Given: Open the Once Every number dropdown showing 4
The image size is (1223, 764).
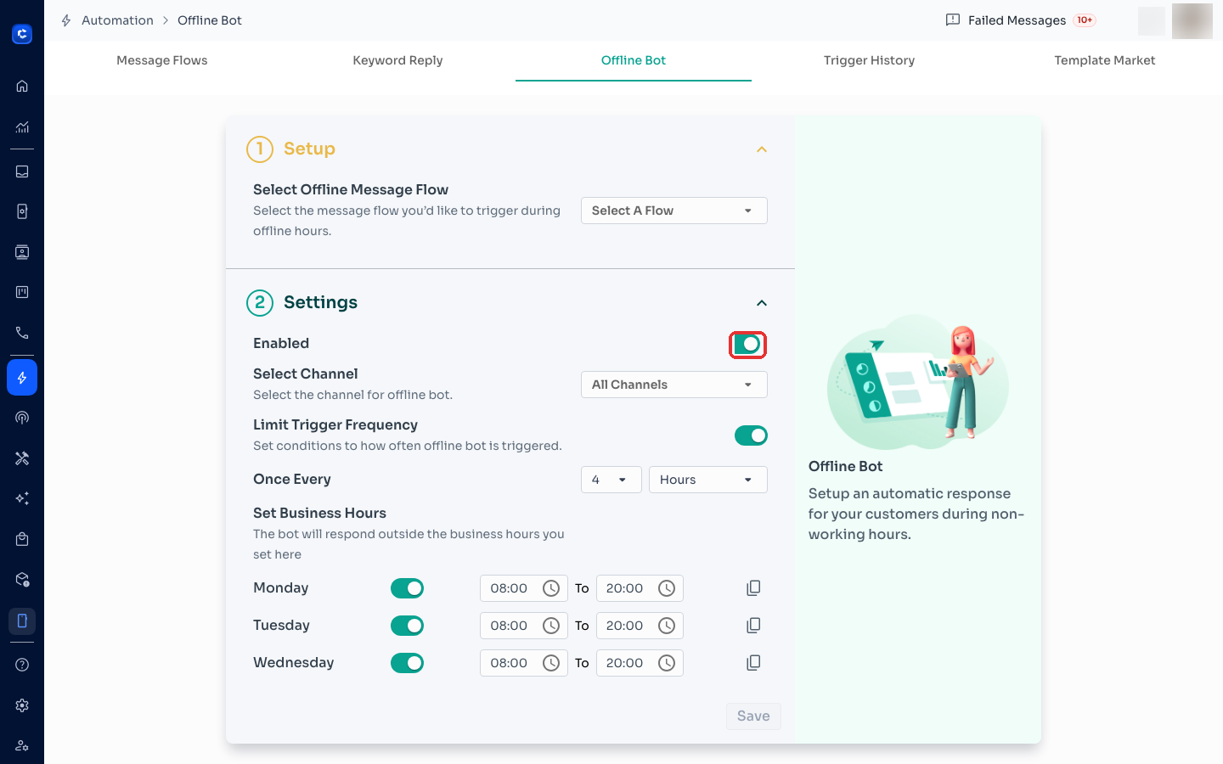Looking at the screenshot, I should [611, 480].
